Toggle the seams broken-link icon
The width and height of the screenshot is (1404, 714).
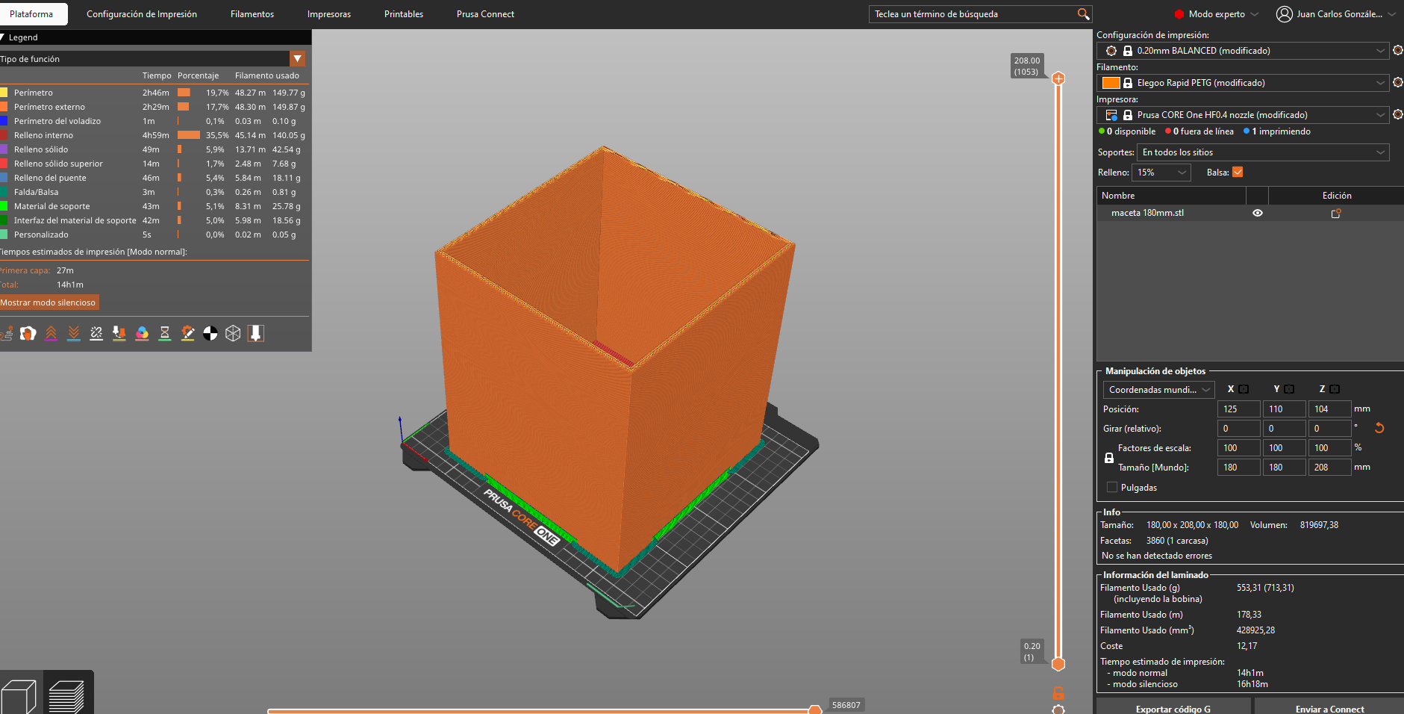[96, 333]
